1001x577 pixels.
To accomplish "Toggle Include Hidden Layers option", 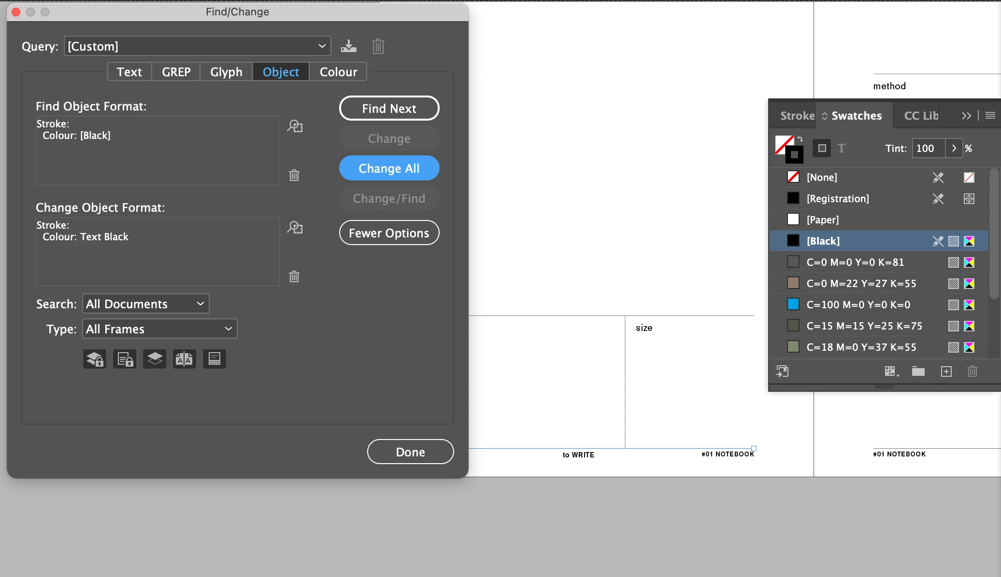I will (155, 359).
